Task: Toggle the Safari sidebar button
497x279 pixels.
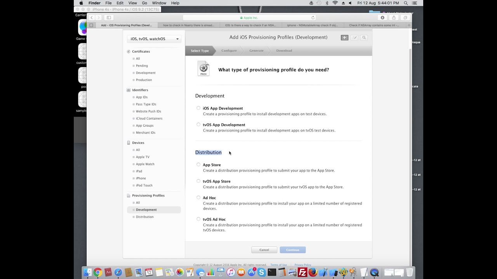Action: point(109,17)
